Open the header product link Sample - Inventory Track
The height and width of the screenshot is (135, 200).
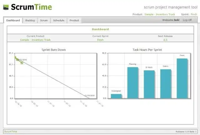coord(160,14)
